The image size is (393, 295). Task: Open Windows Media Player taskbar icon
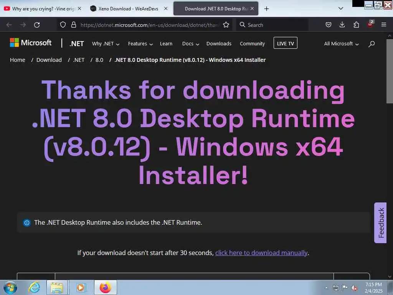click(x=81, y=287)
